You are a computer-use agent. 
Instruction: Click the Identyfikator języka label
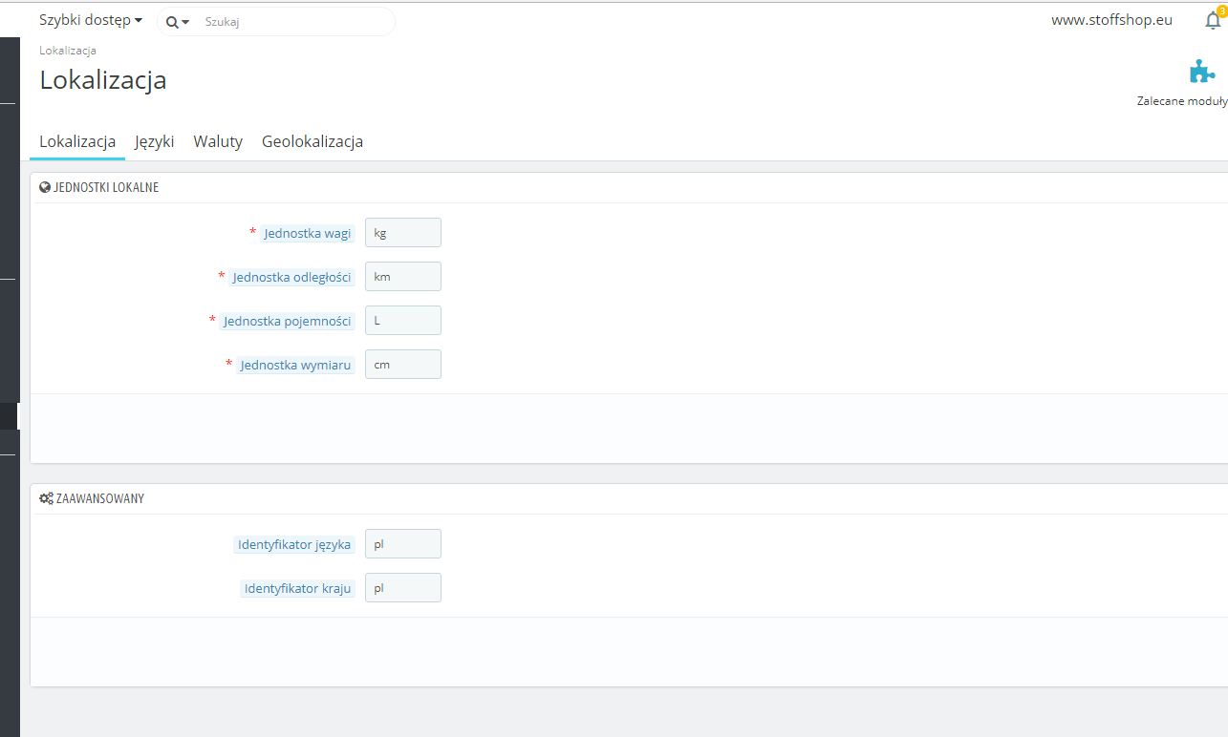click(x=294, y=544)
